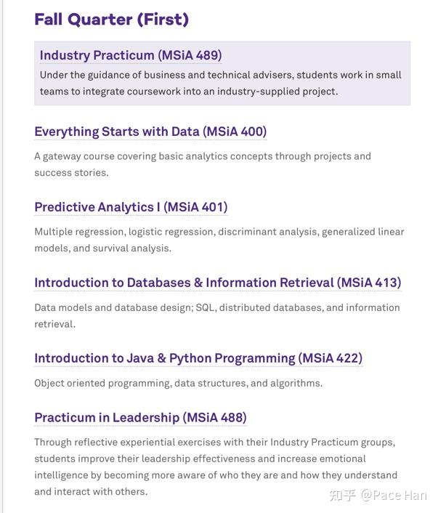Click the MSiA 413 course code text
Viewport: 438px width, 513px height.
click(x=369, y=283)
